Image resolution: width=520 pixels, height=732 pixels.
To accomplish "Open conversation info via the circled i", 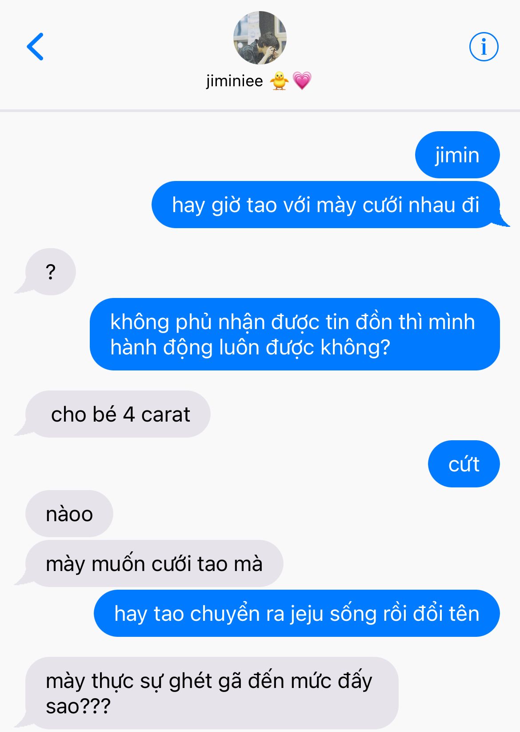I will (x=484, y=46).
